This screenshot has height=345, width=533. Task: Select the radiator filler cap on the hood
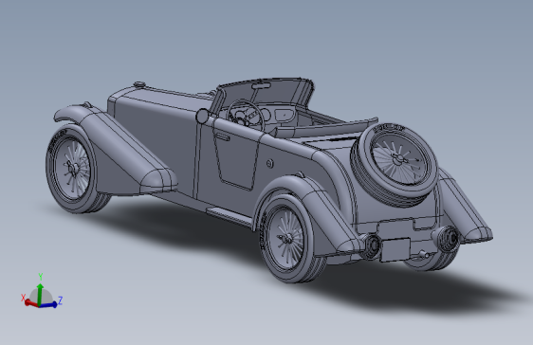coord(139,84)
